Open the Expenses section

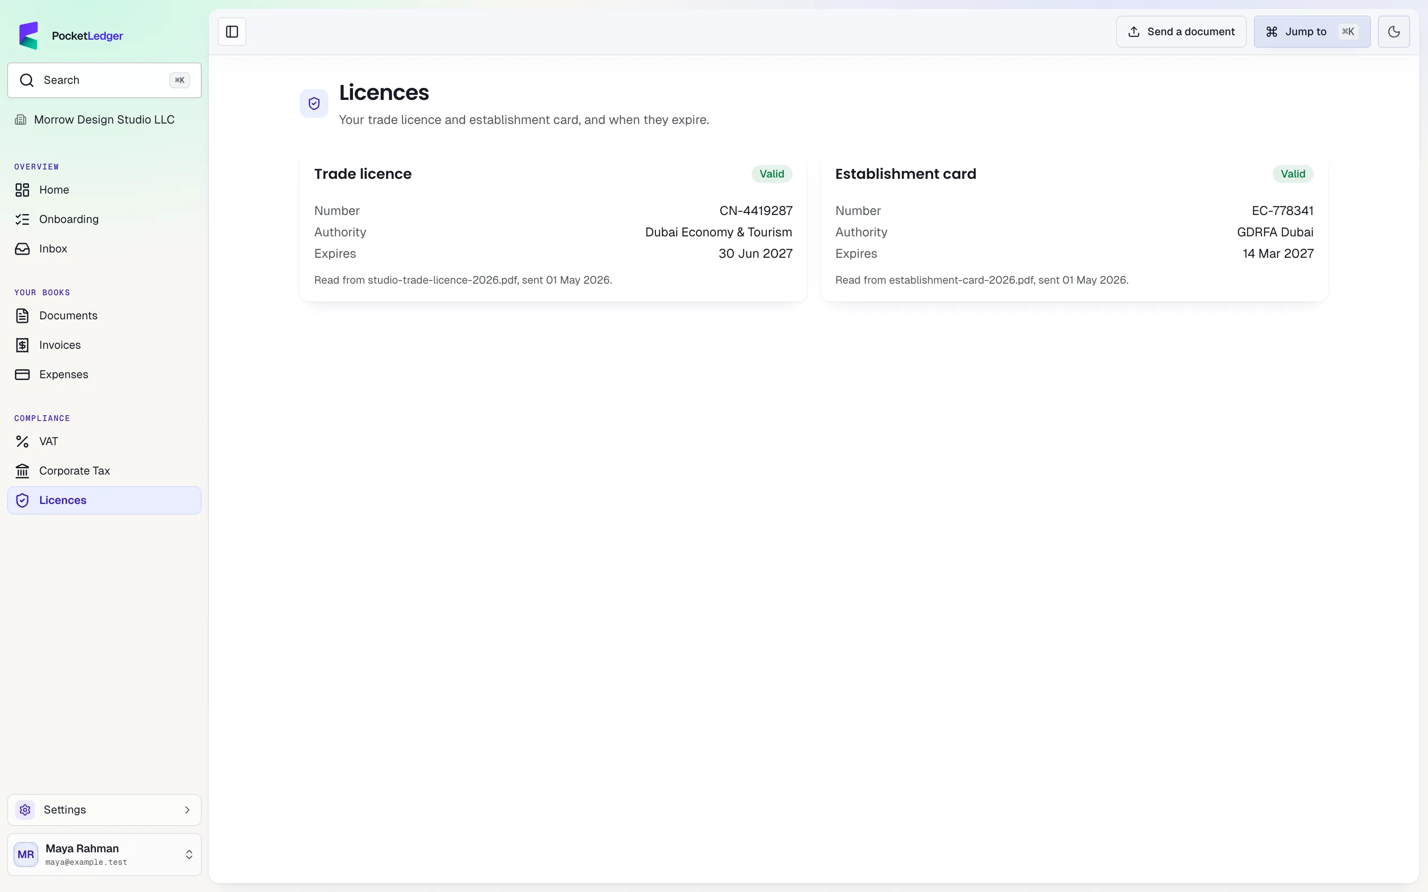click(x=104, y=375)
